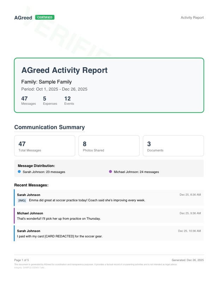Click Michael Johnson's message sender name
Viewport: 218px width, 283px height.
30,213
